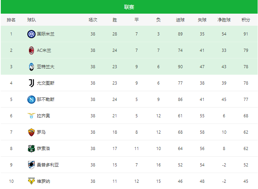Open the Atalanta team logo
The height and width of the screenshot is (189, 258).
pyautogui.click(x=31, y=67)
